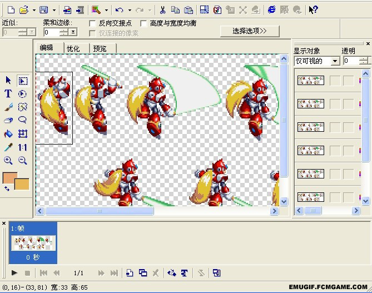Click the Add image icon in toolbar

(x=67, y=10)
